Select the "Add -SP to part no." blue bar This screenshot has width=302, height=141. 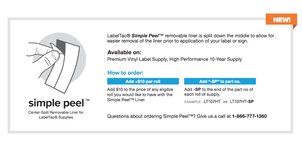tap(220, 82)
